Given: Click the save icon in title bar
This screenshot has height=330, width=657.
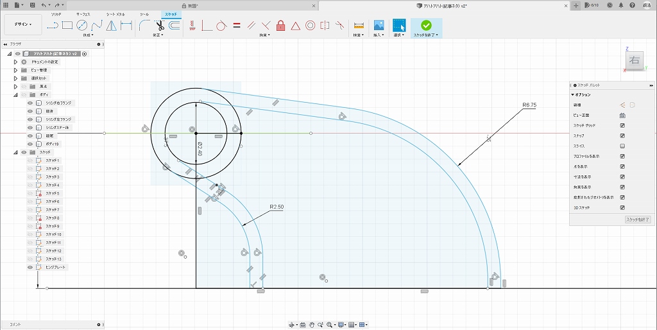Looking at the screenshot, I should click(32, 5).
